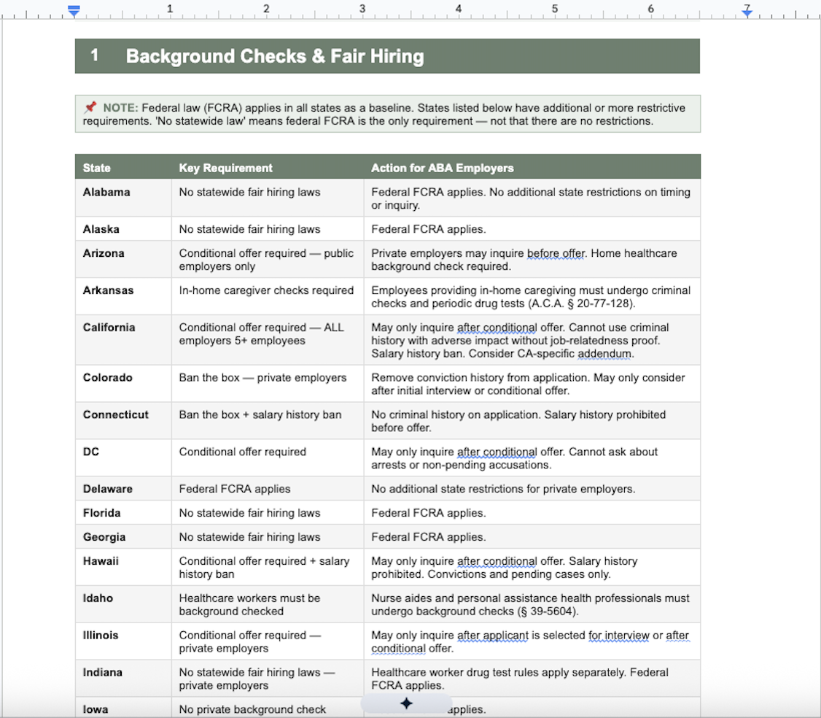The image size is (821, 718).
Task: Click Florida's 'Federal FCRA applies.' action cell
Action: pos(532,512)
